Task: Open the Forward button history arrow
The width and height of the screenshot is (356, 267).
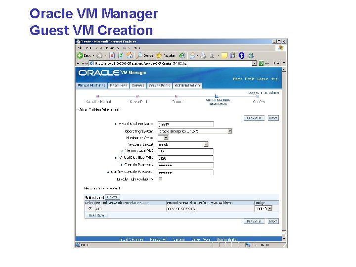Action: [105, 55]
